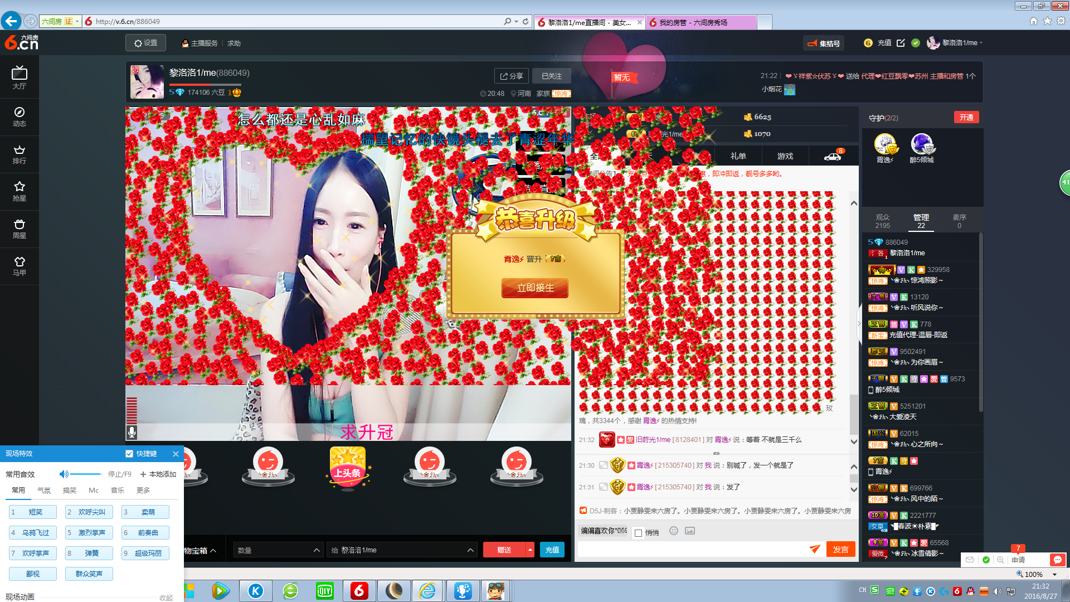Toggle the 快捷键 checkbox
This screenshot has width=1070, height=602.
pyautogui.click(x=129, y=454)
